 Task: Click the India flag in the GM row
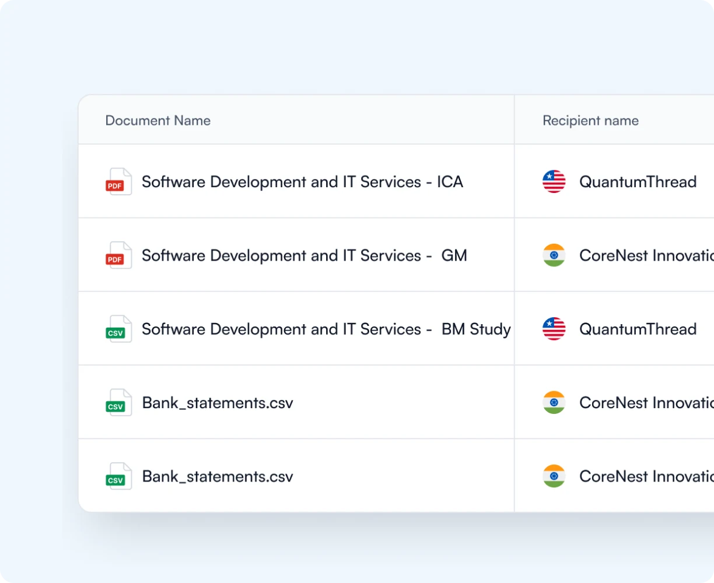tap(554, 255)
